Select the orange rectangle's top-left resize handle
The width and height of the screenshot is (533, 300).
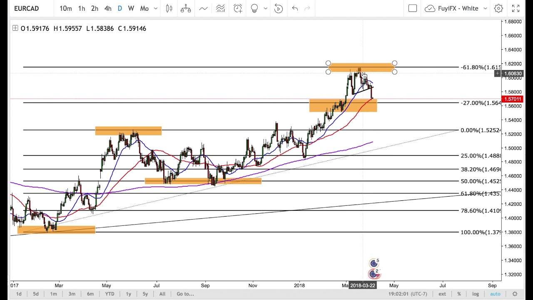(x=328, y=63)
